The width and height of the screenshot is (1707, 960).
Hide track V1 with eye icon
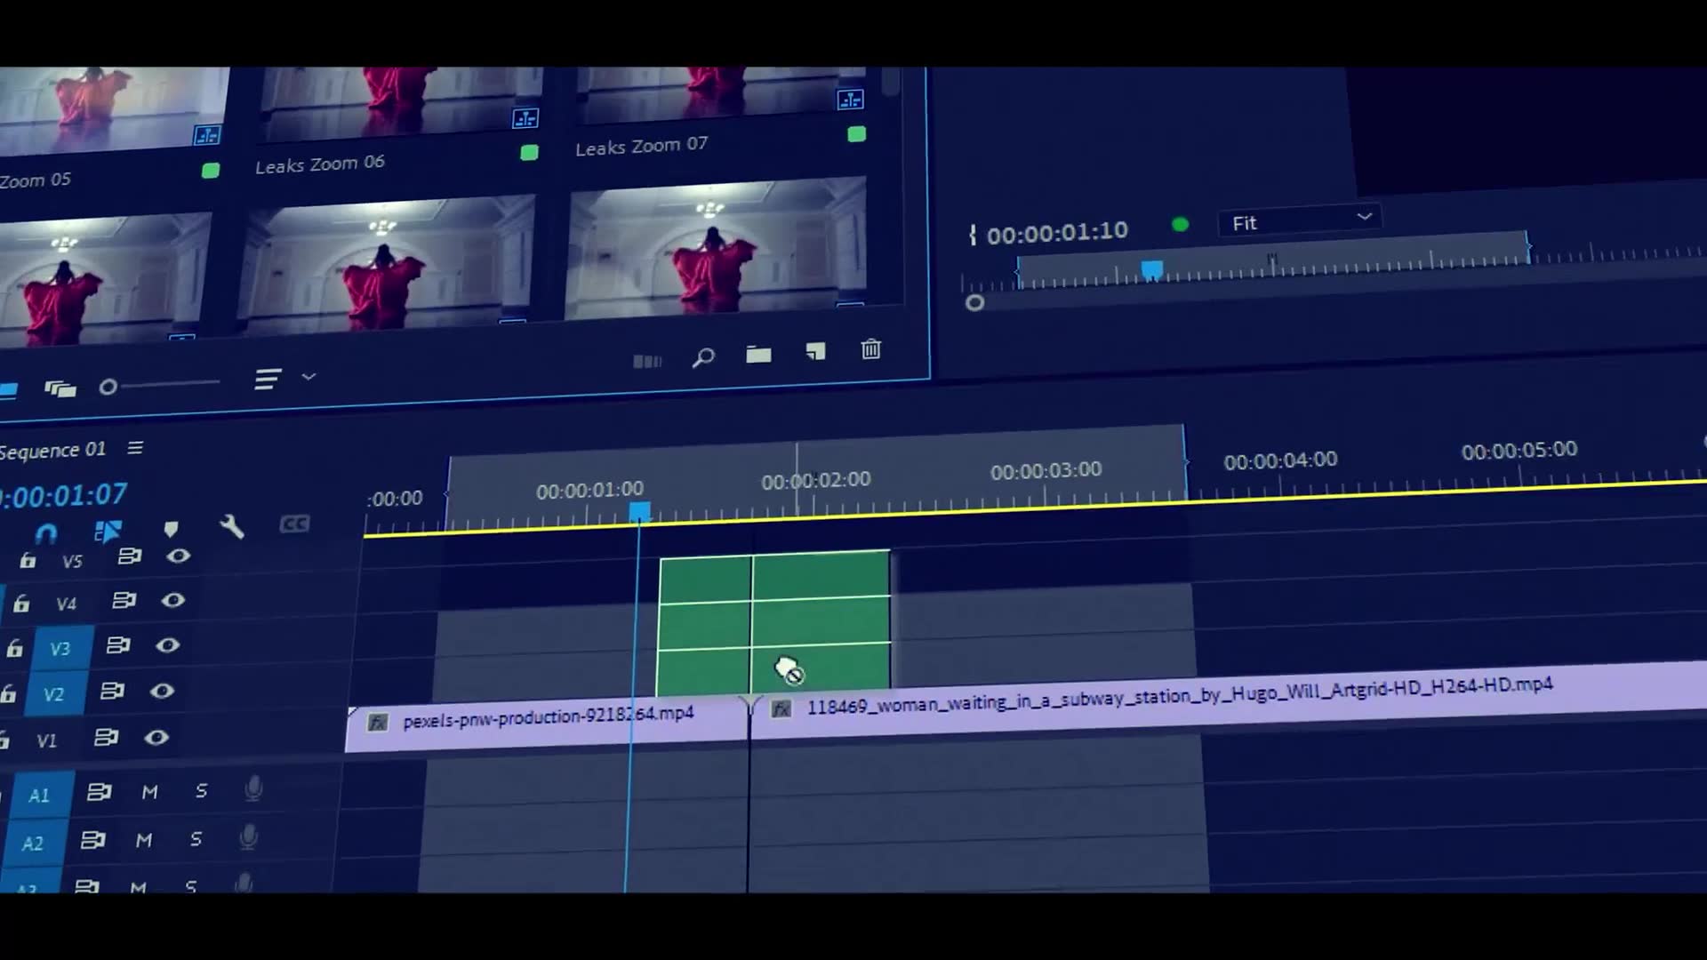156,737
